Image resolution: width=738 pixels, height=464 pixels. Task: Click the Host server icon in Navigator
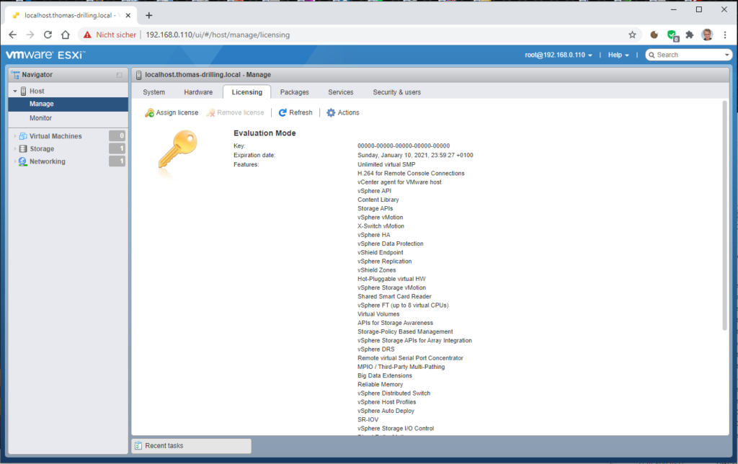click(23, 92)
